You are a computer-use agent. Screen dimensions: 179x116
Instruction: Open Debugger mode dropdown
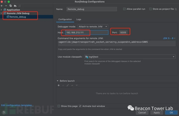click(93, 27)
